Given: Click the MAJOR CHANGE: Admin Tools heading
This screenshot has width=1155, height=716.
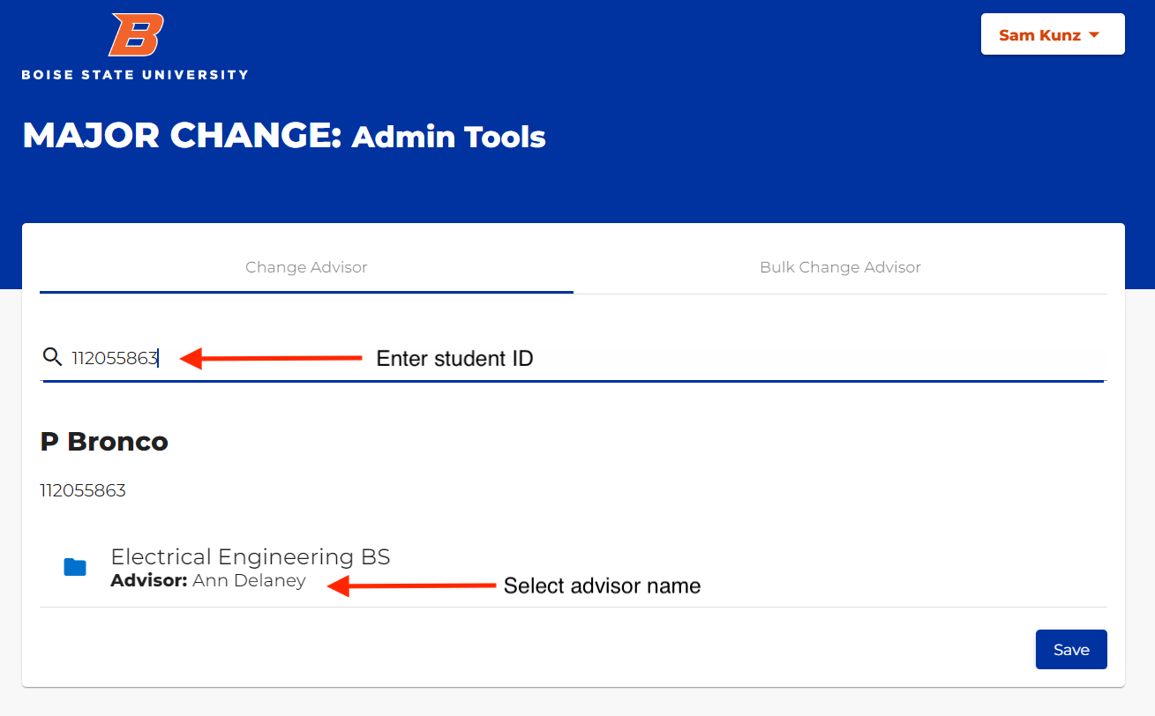Looking at the screenshot, I should (284, 136).
